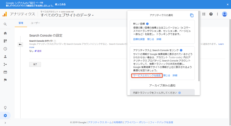This screenshot has height=126, width=231.
Task: Open the Conversions flag icon
Action: [x=5, y=80]
